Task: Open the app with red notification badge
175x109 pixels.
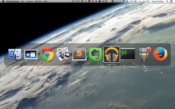Action: 144,54
